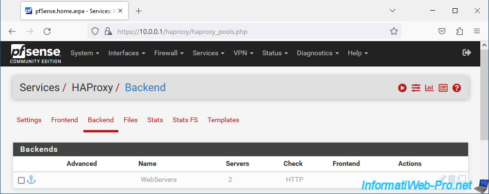Open the red help question mark icon
Image resolution: width=489 pixels, height=194 pixels.
pos(456,88)
